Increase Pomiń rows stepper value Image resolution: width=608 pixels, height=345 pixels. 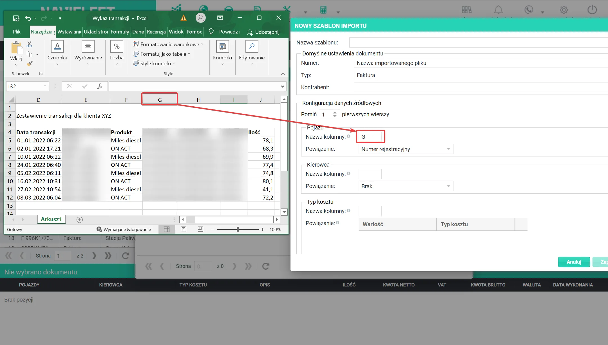click(x=335, y=113)
